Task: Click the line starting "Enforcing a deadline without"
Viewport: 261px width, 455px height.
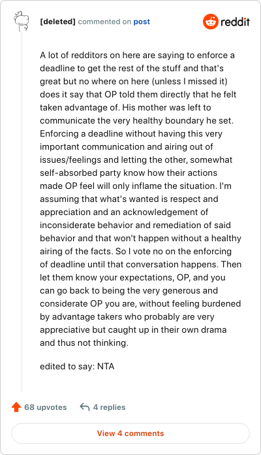Action: coord(131,133)
